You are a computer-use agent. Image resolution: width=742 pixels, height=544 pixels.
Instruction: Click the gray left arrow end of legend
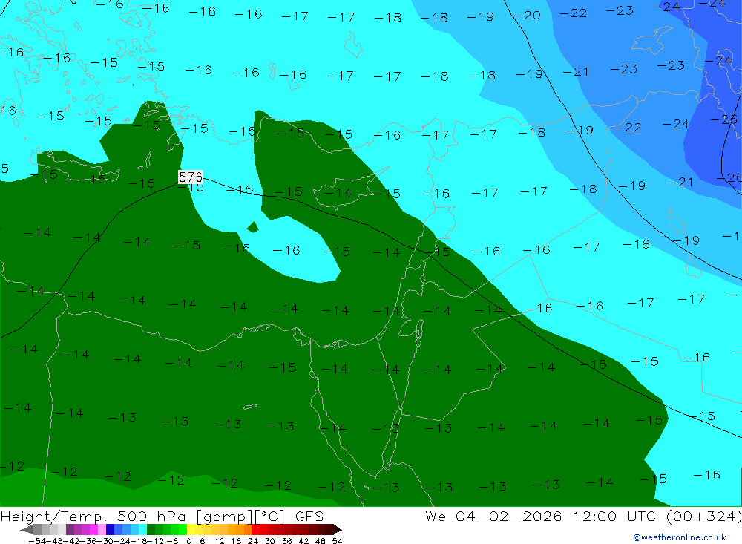27,530
